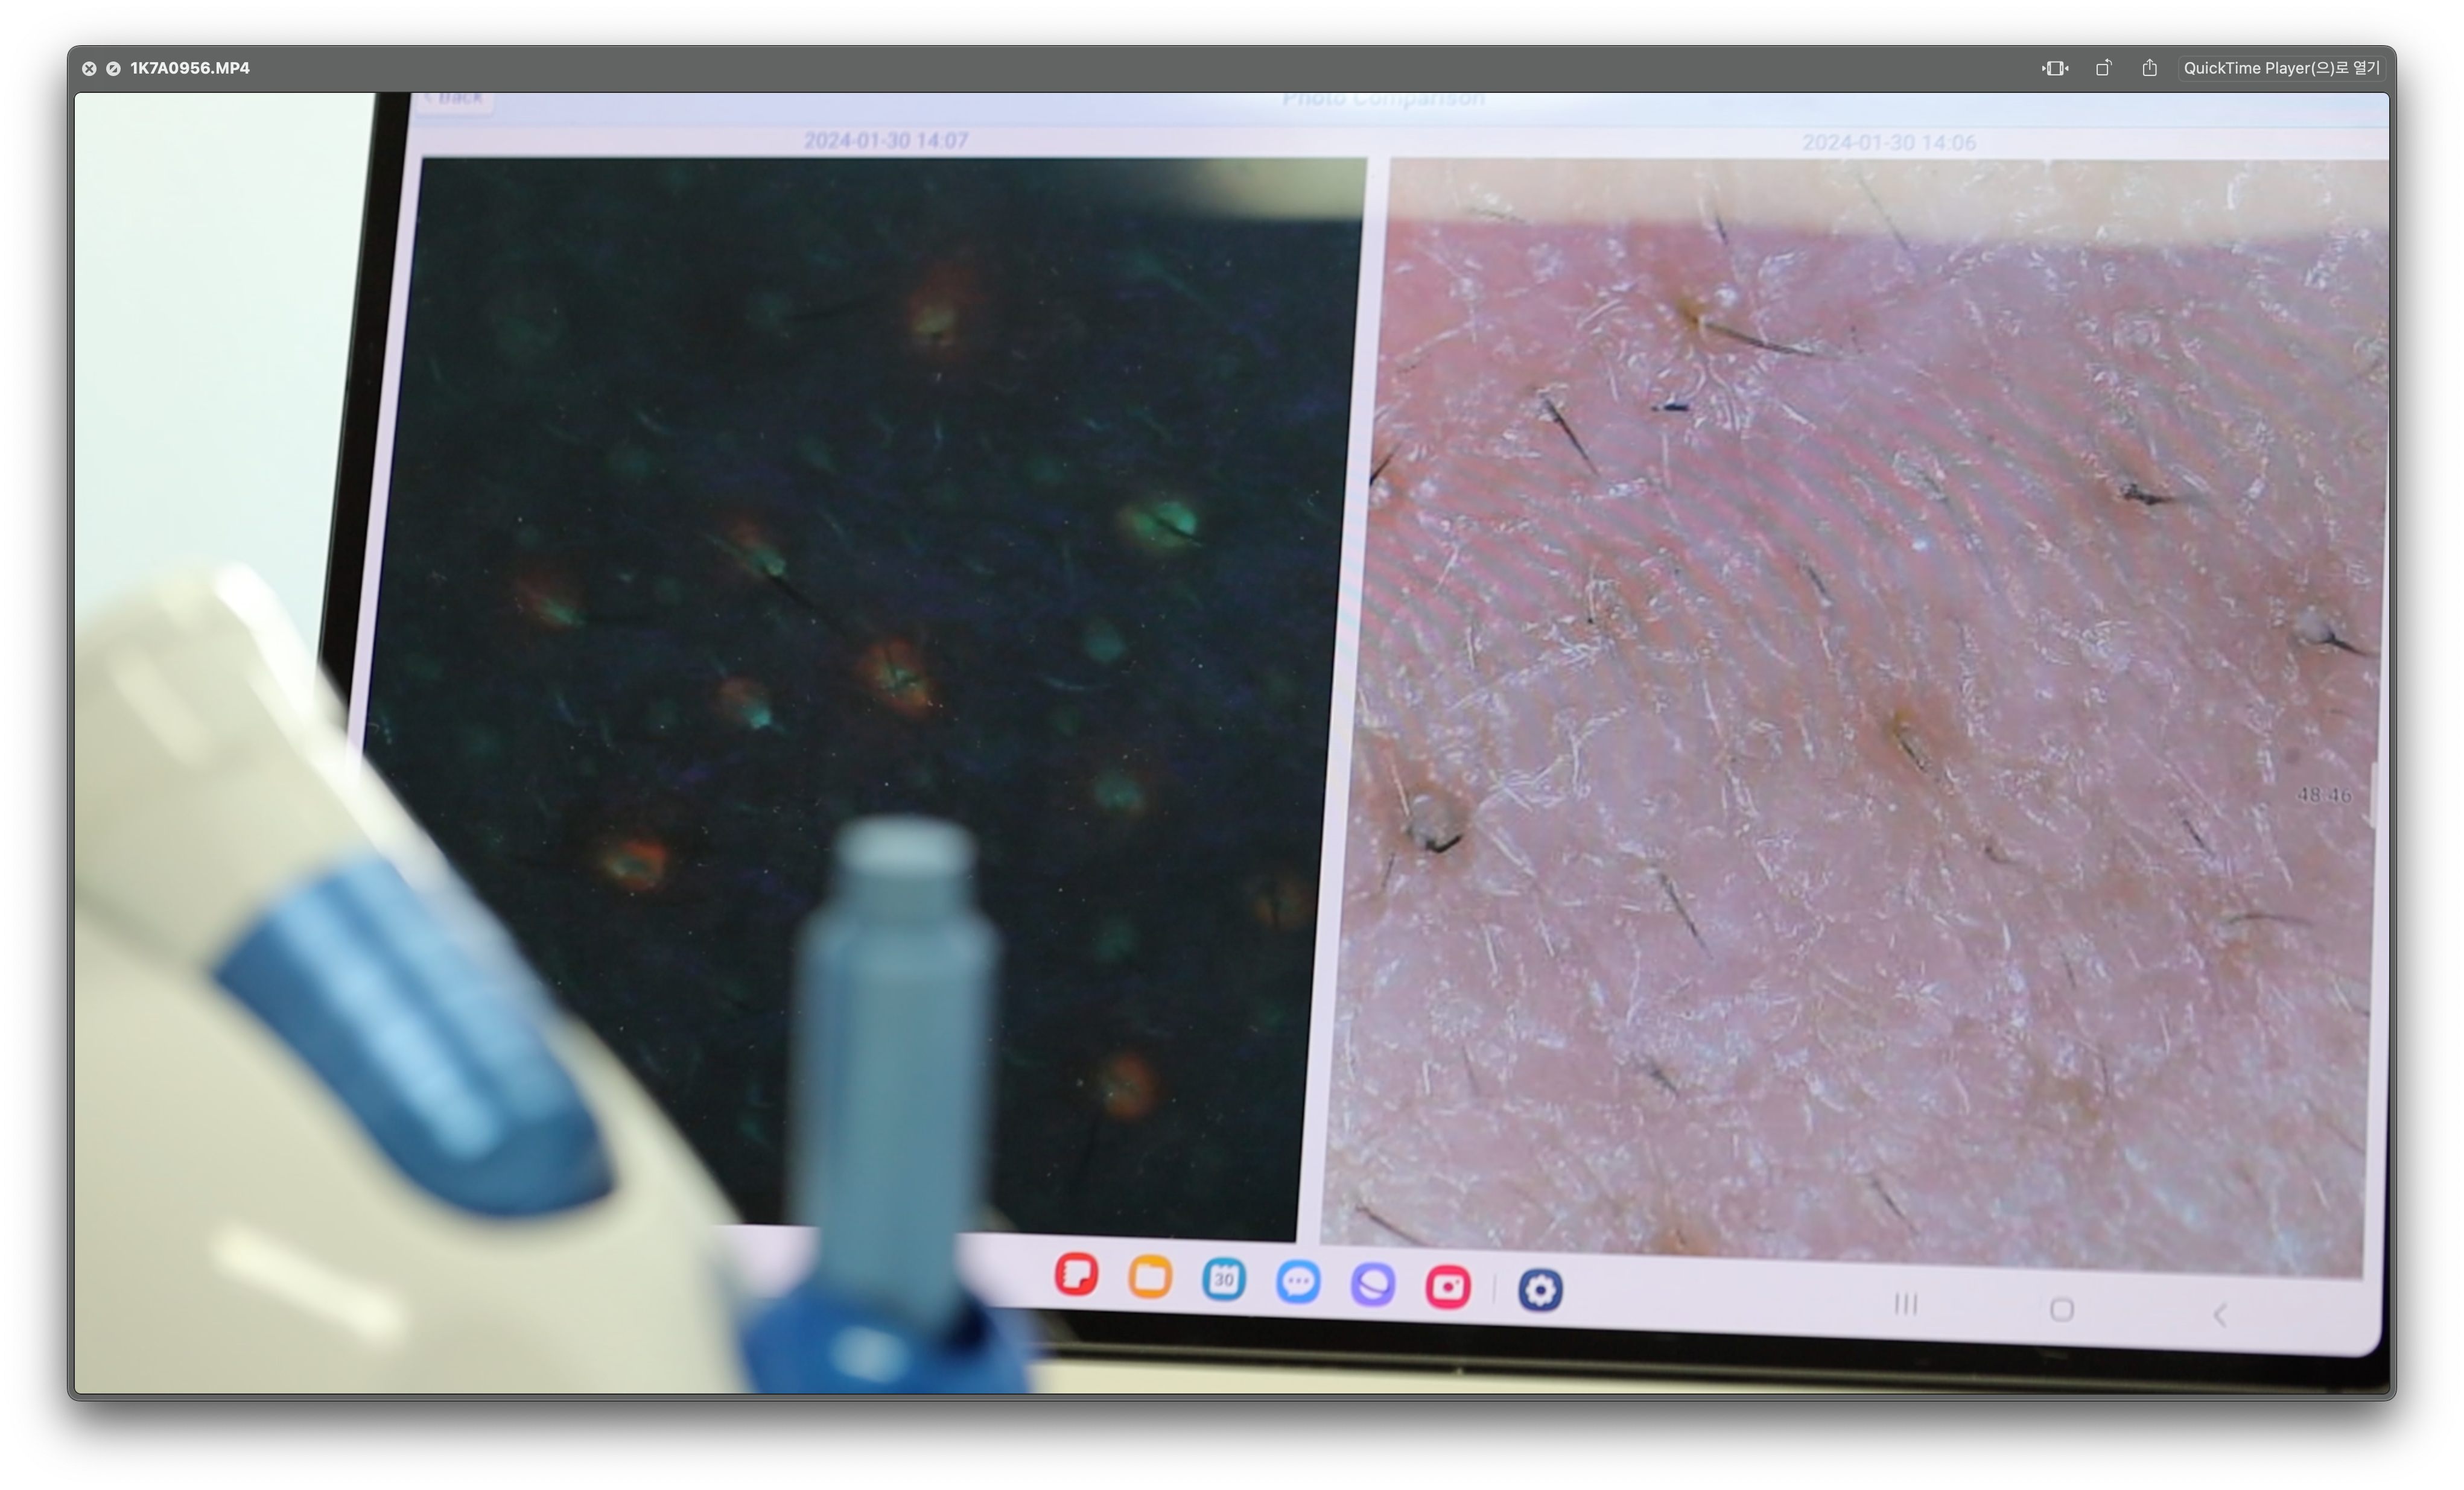Open the blue Settings gear icon
This screenshot has width=2464, height=1490.
[1540, 1290]
